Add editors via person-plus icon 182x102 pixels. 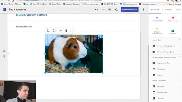(x=116, y=9)
